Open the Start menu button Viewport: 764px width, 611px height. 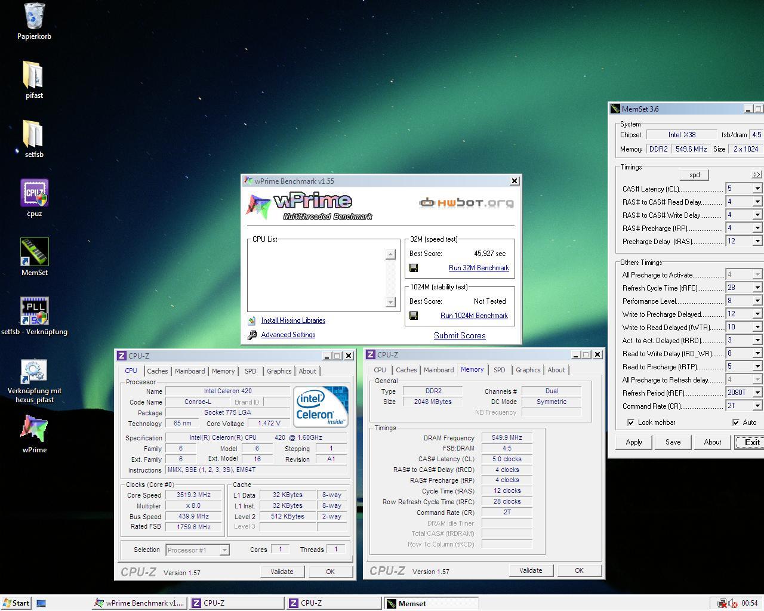[16, 603]
